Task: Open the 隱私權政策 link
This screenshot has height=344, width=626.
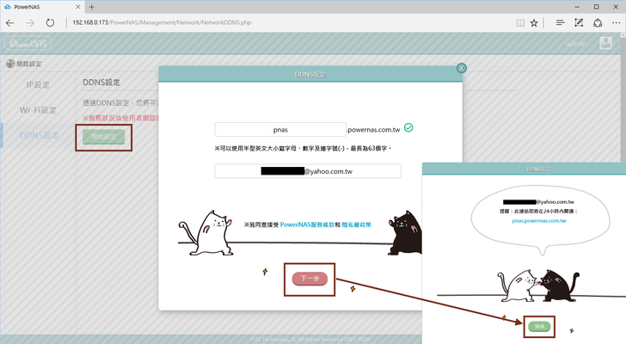Action: (357, 224)
